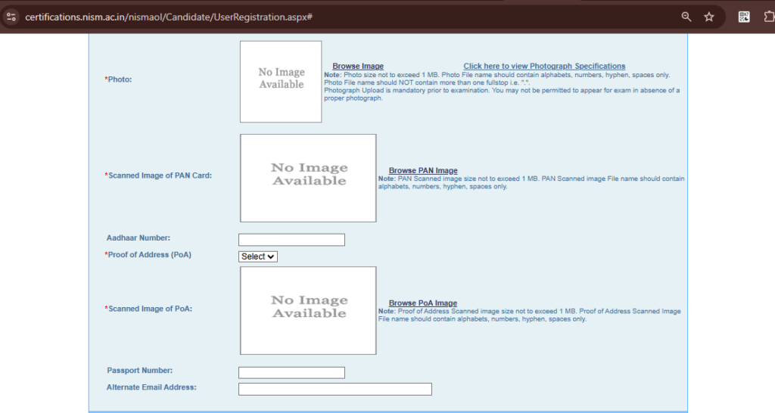Viewport: 775px width, 413px height.
Task: Open the zoom magnifier icon in address bar
Action: click(x=686, y=17)
